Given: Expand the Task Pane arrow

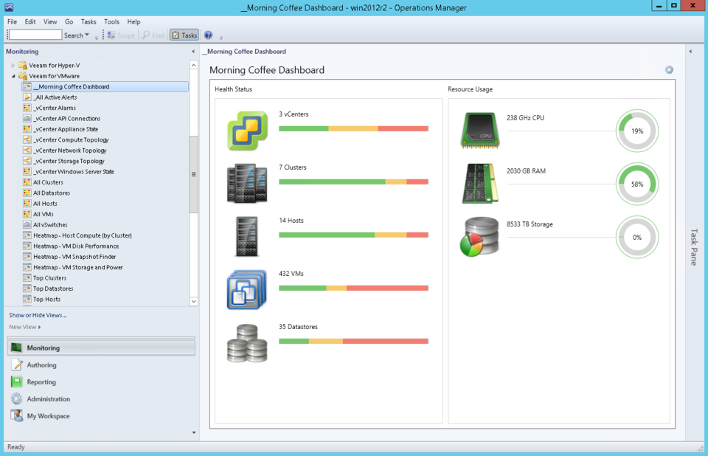Looking at the screenshot, I should click(690, 52).
